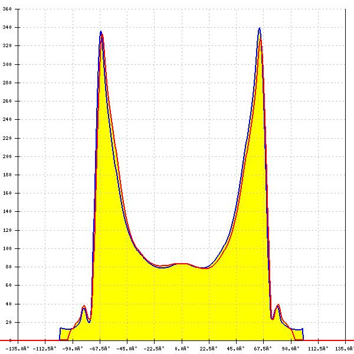Select the positive 45.0° label on the x-axis
354x354 pixels.
tap(235, 349)
